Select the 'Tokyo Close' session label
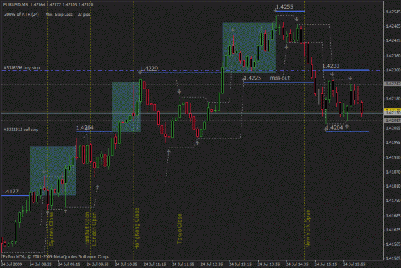Image resolution: width=401 pixels, height=268 pixels. tap(180, 229)
